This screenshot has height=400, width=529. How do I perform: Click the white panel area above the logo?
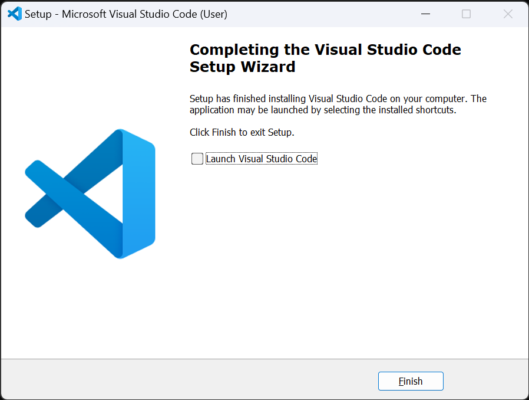90,78
